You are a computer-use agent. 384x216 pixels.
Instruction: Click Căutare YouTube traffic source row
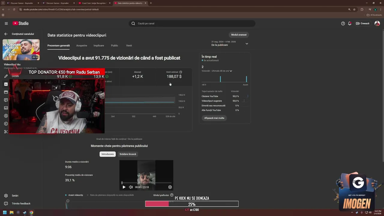point(225,96)
